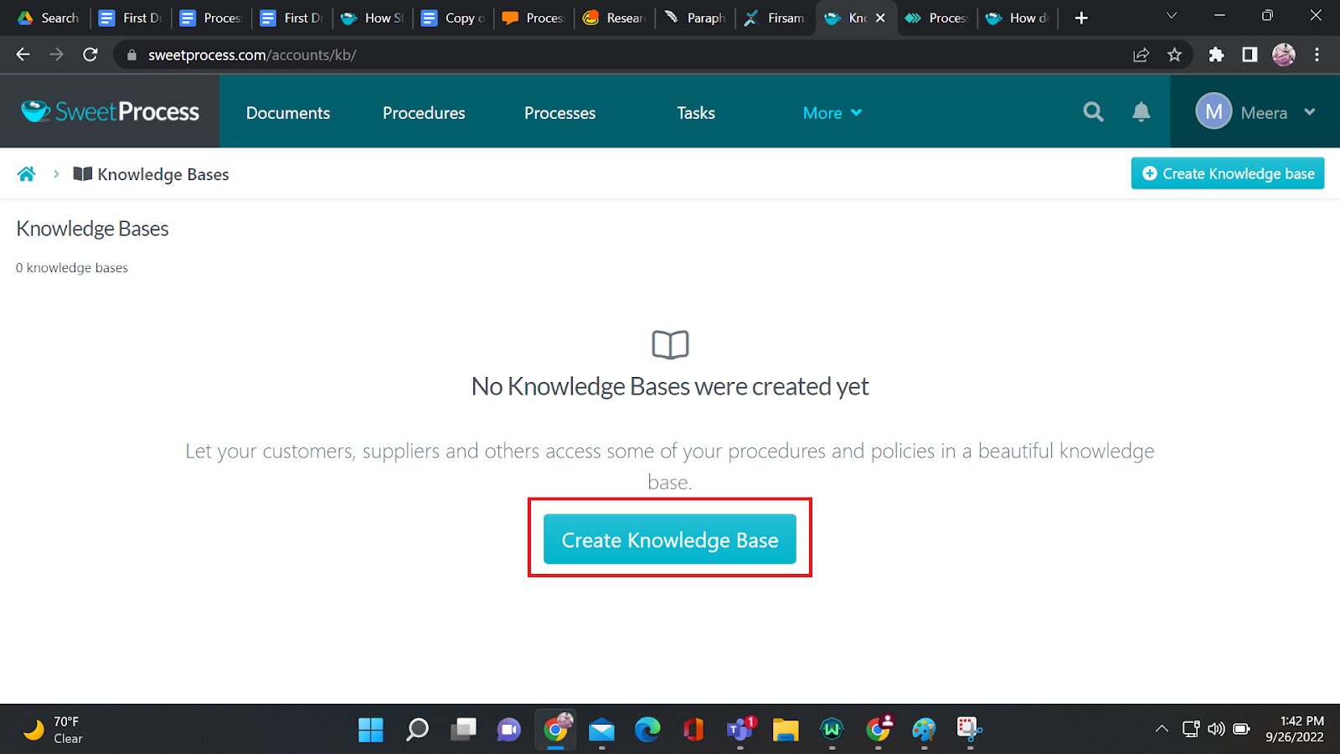
Task: Switch to the Paraph browser tab
Action: (694, 18)
